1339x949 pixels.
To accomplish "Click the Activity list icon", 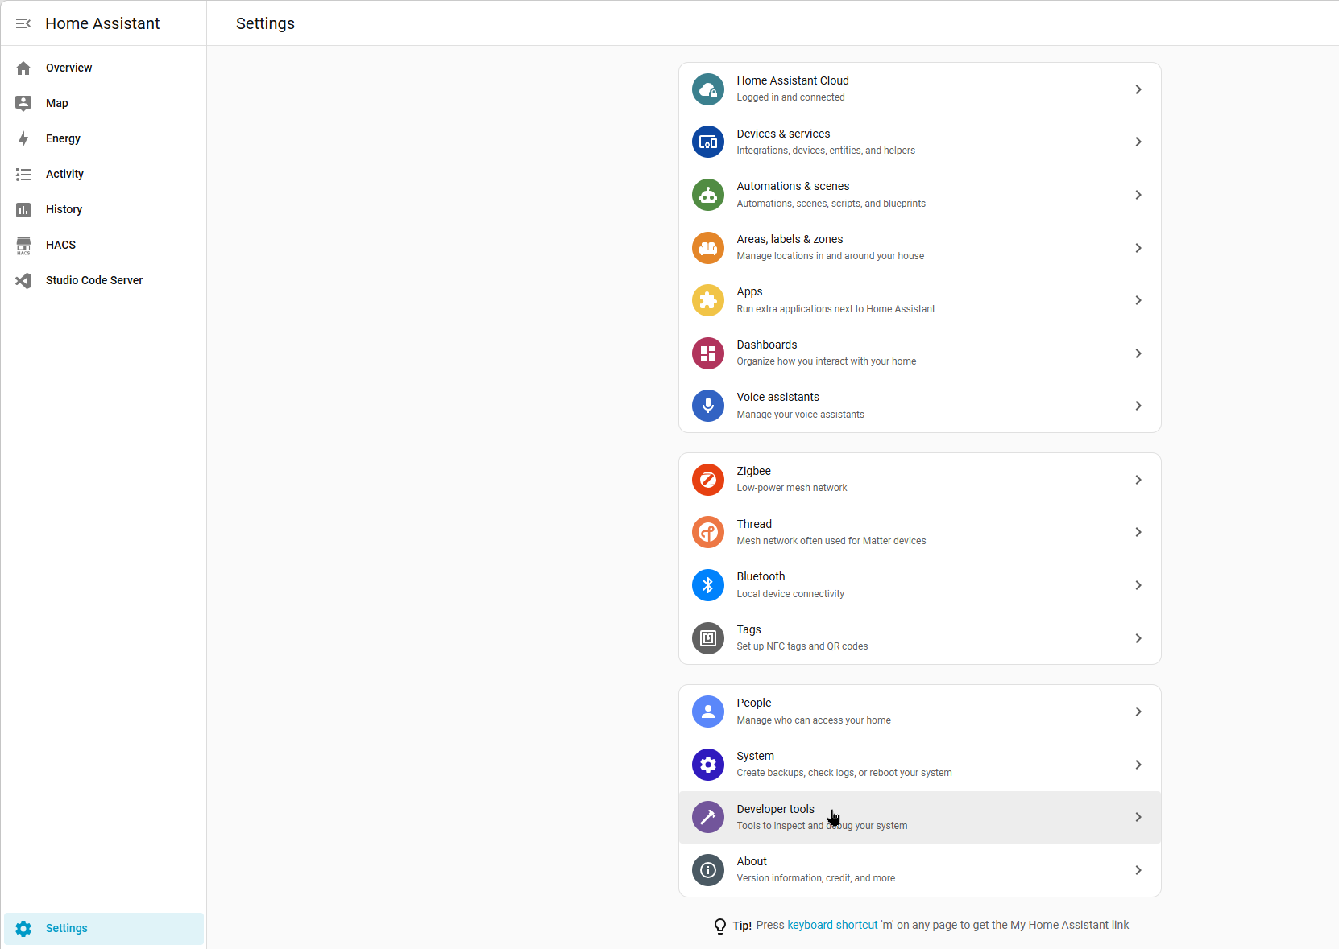I will click(23, 174).
